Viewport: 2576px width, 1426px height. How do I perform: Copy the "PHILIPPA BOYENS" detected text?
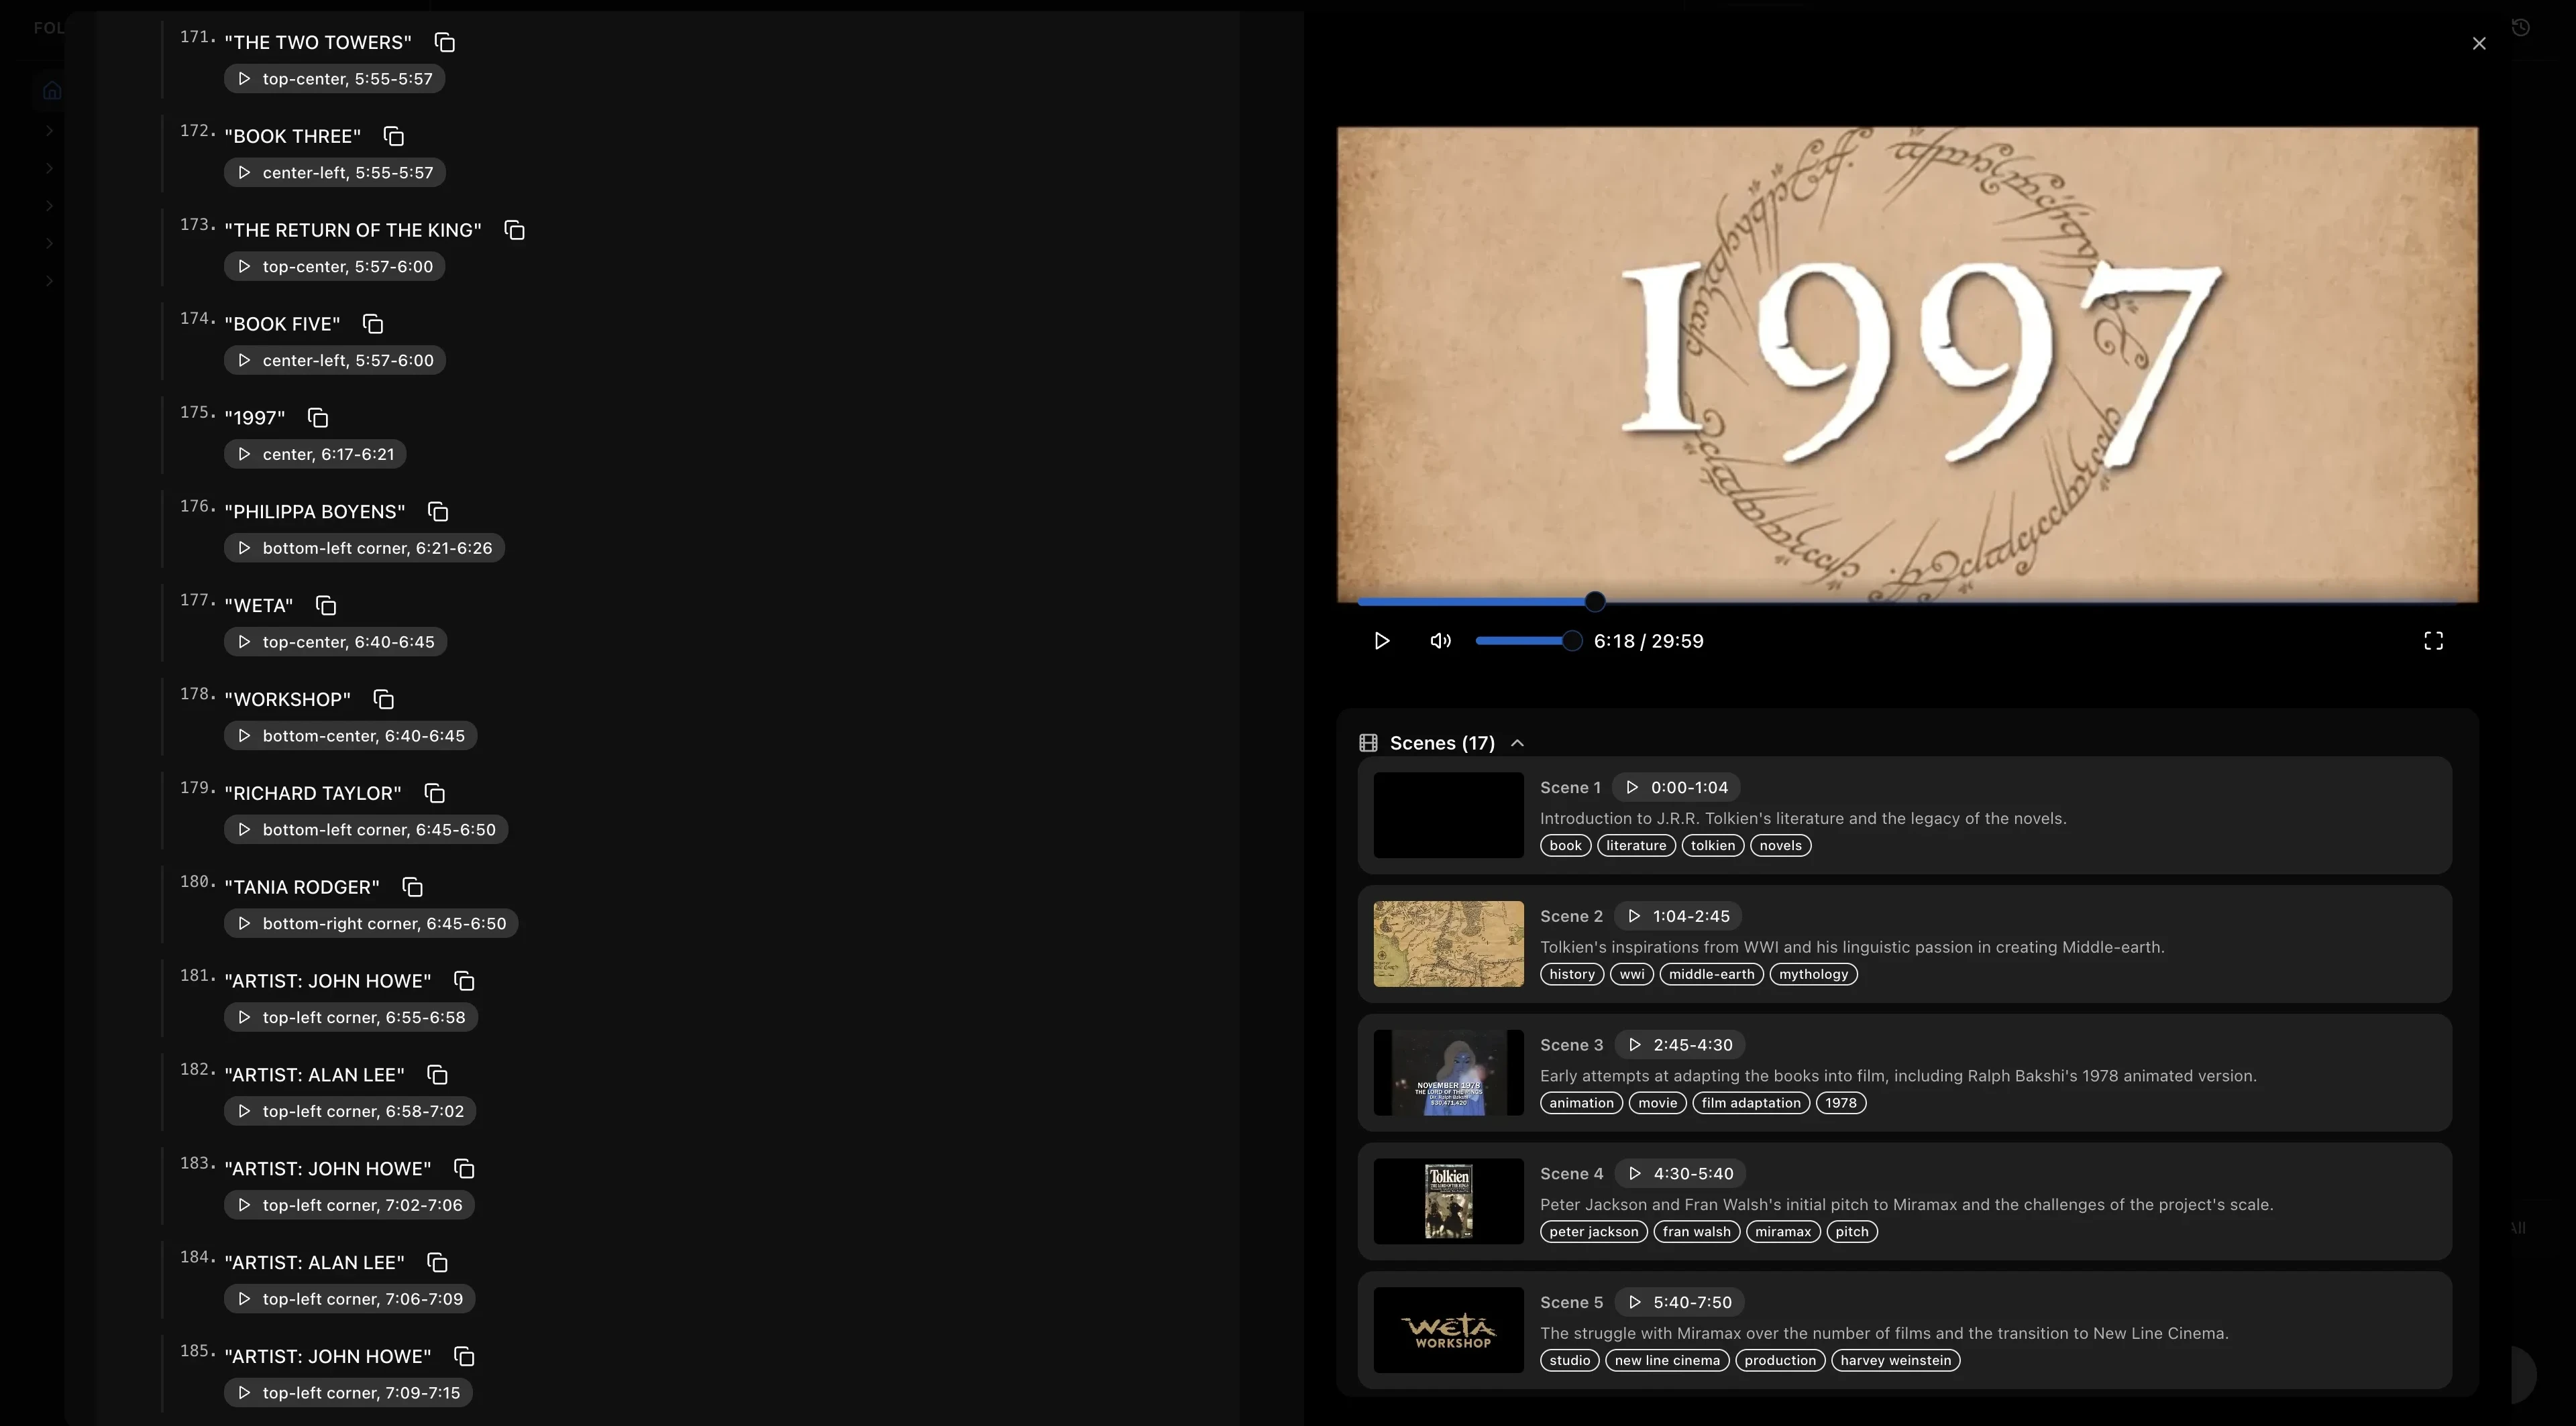438,511
